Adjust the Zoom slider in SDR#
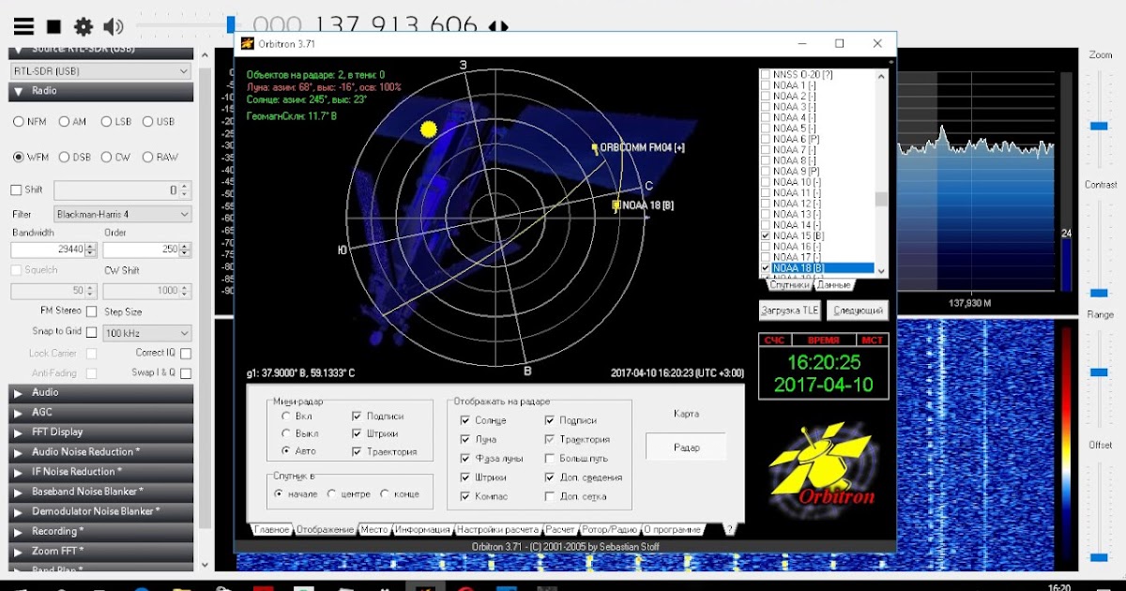Viewport: 1126px width, 591px height. click(x=1099, y=125)
